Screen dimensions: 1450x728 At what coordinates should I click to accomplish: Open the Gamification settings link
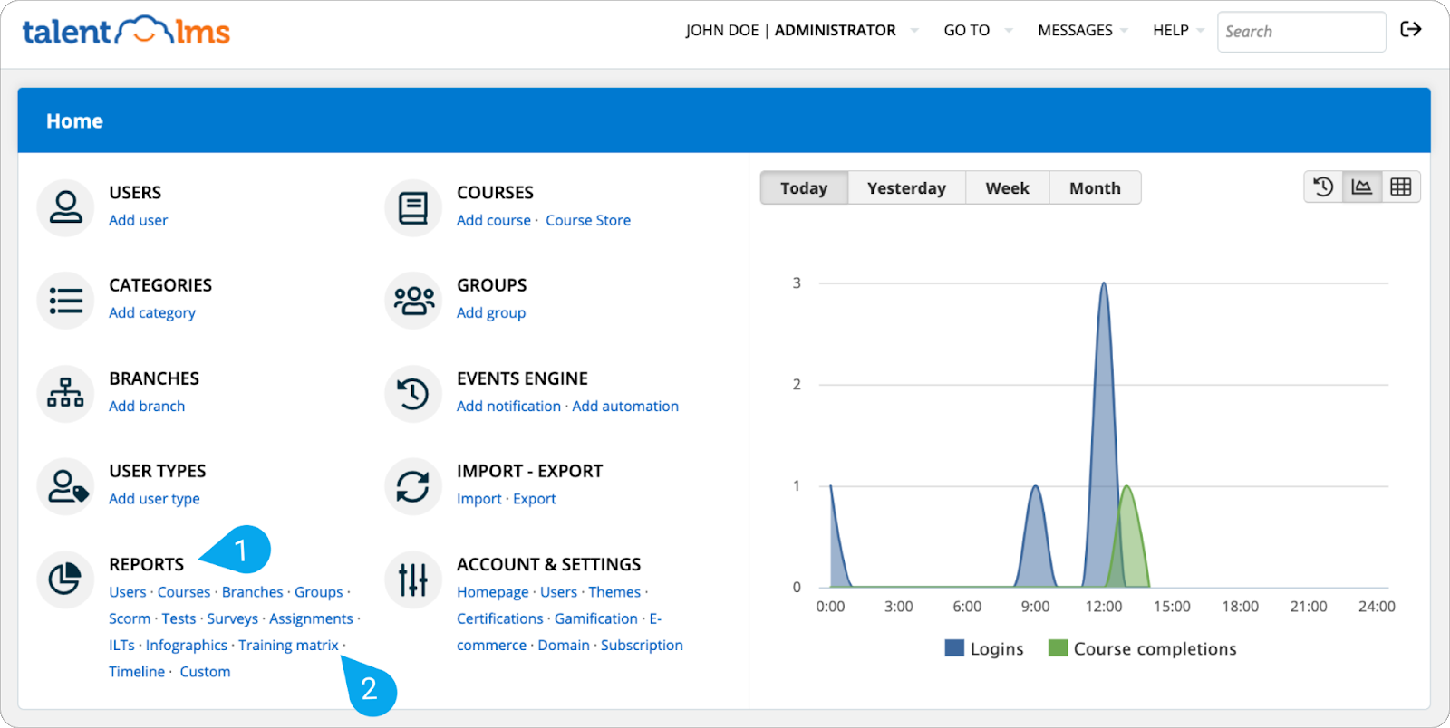(596, 618)
